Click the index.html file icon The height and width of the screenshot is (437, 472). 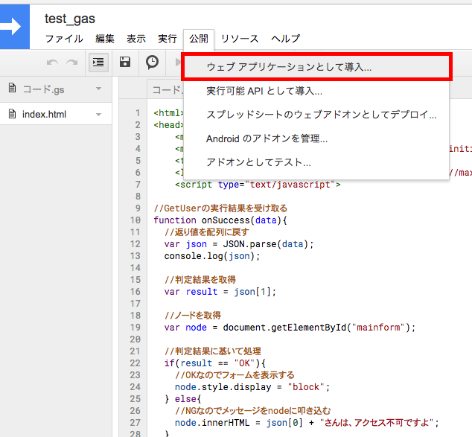tap(12, 114)
